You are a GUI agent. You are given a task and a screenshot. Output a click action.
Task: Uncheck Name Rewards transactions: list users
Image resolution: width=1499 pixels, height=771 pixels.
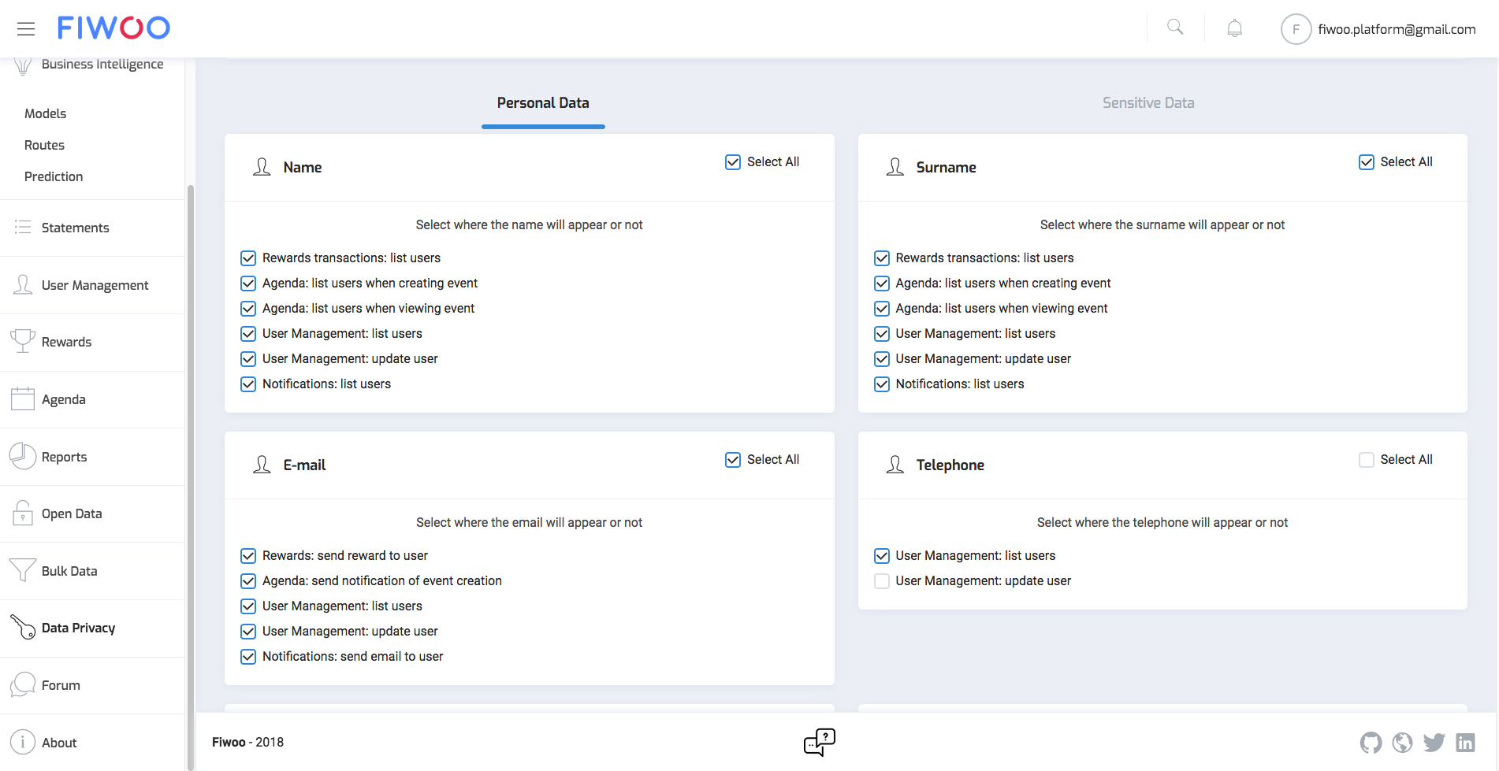pos(248,258)
